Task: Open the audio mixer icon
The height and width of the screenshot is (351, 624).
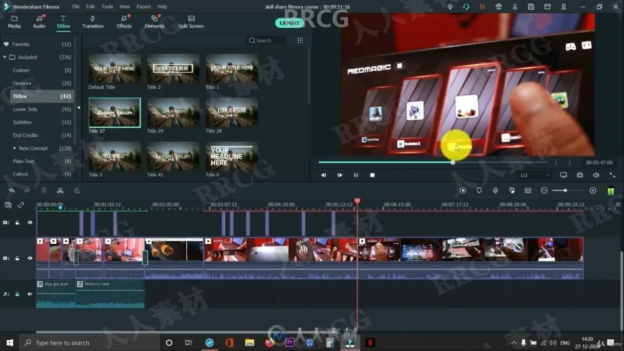Action: click(x=512, y=191)
